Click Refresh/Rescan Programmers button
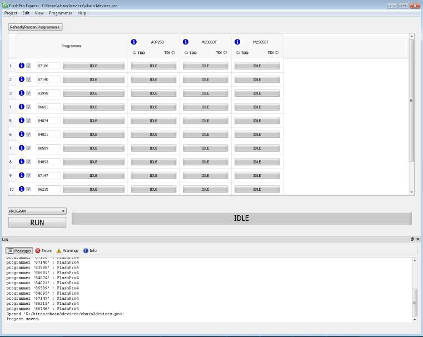423x337 pixels. click(x=35, y=27)
